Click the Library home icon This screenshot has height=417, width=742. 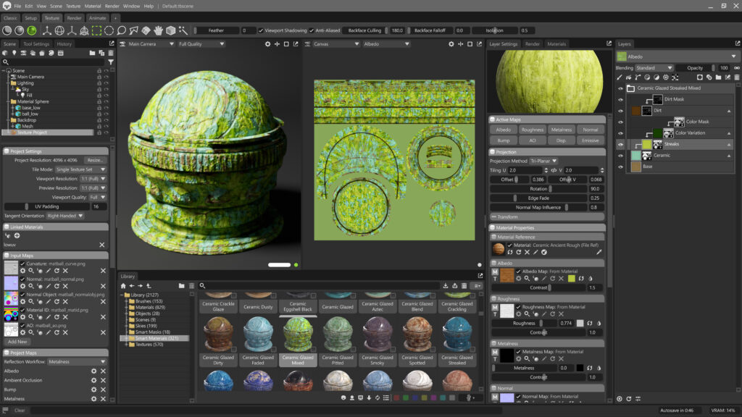pos(122,286)
